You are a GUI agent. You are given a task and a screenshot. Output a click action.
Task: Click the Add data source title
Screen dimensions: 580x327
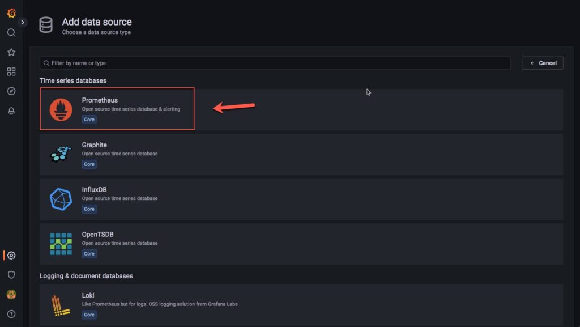[x=97, y=22]
